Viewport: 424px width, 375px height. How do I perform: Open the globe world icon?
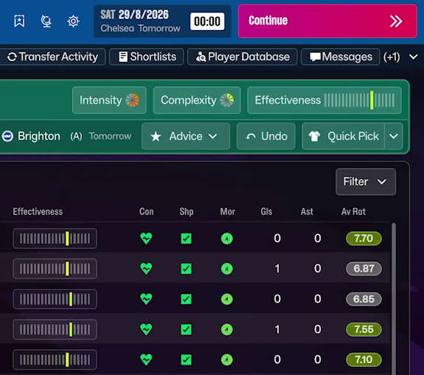46,21
